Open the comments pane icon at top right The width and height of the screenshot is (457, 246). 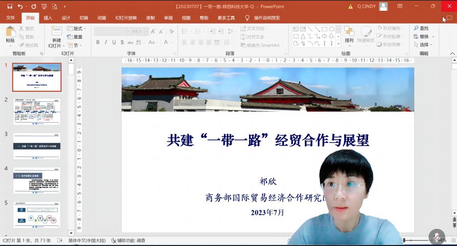pos(449,18)
